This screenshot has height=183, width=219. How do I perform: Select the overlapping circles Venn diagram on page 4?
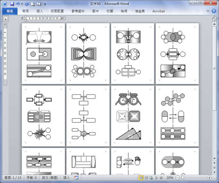[173, 37]
